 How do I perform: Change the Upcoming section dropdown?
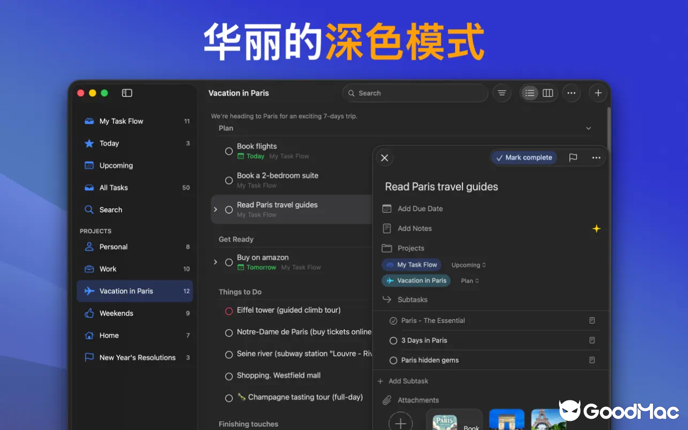(469, 265)
